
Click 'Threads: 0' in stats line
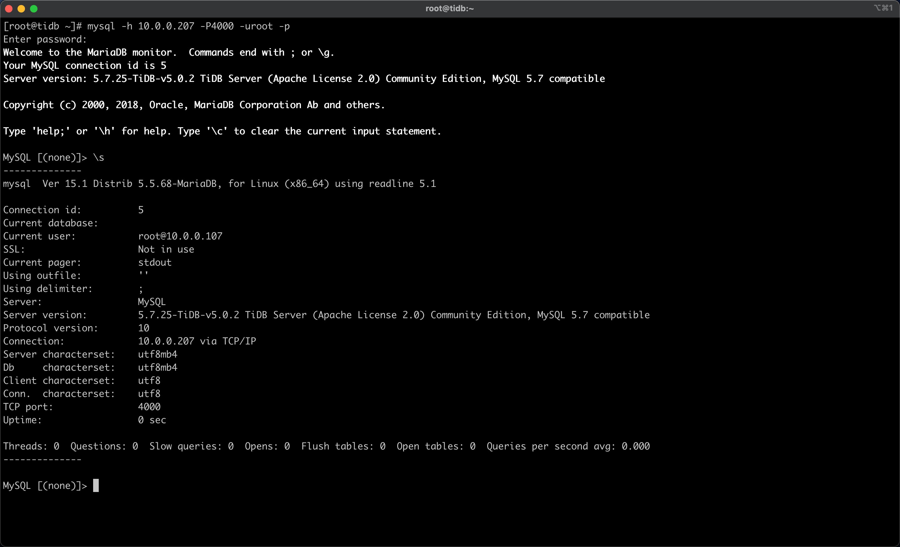tap(31, 447)
